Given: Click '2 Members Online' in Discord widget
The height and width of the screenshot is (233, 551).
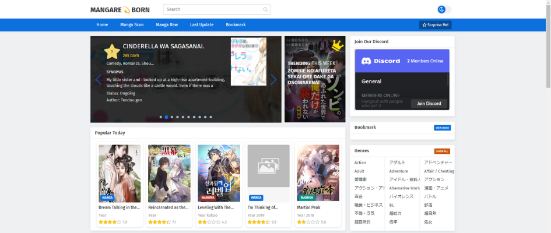Looking at the screenshot, I should [x=425, y=61].
